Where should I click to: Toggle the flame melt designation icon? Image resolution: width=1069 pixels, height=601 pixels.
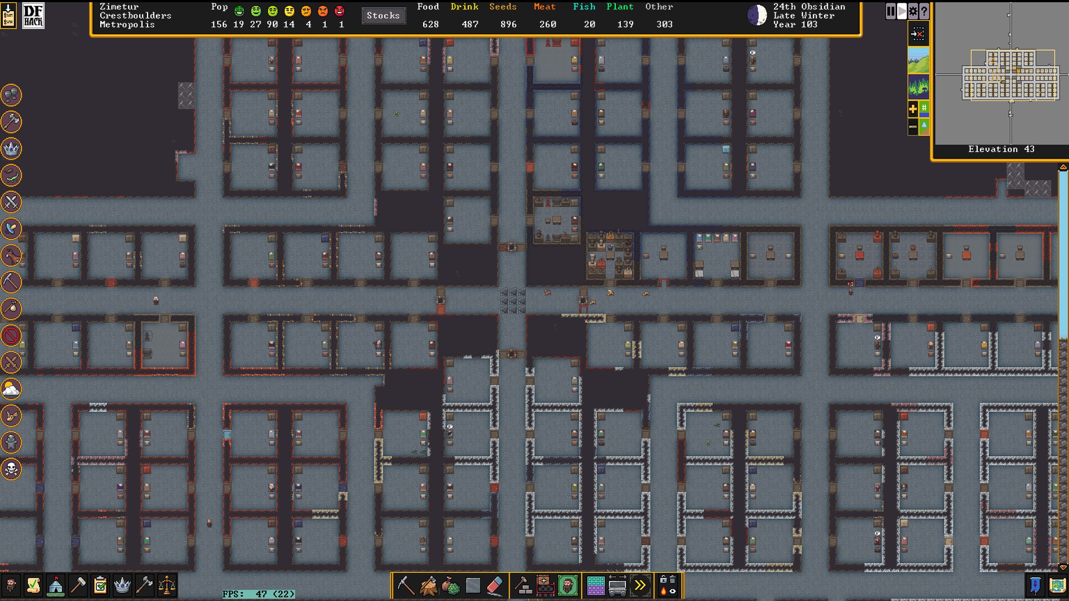[664, 591]
